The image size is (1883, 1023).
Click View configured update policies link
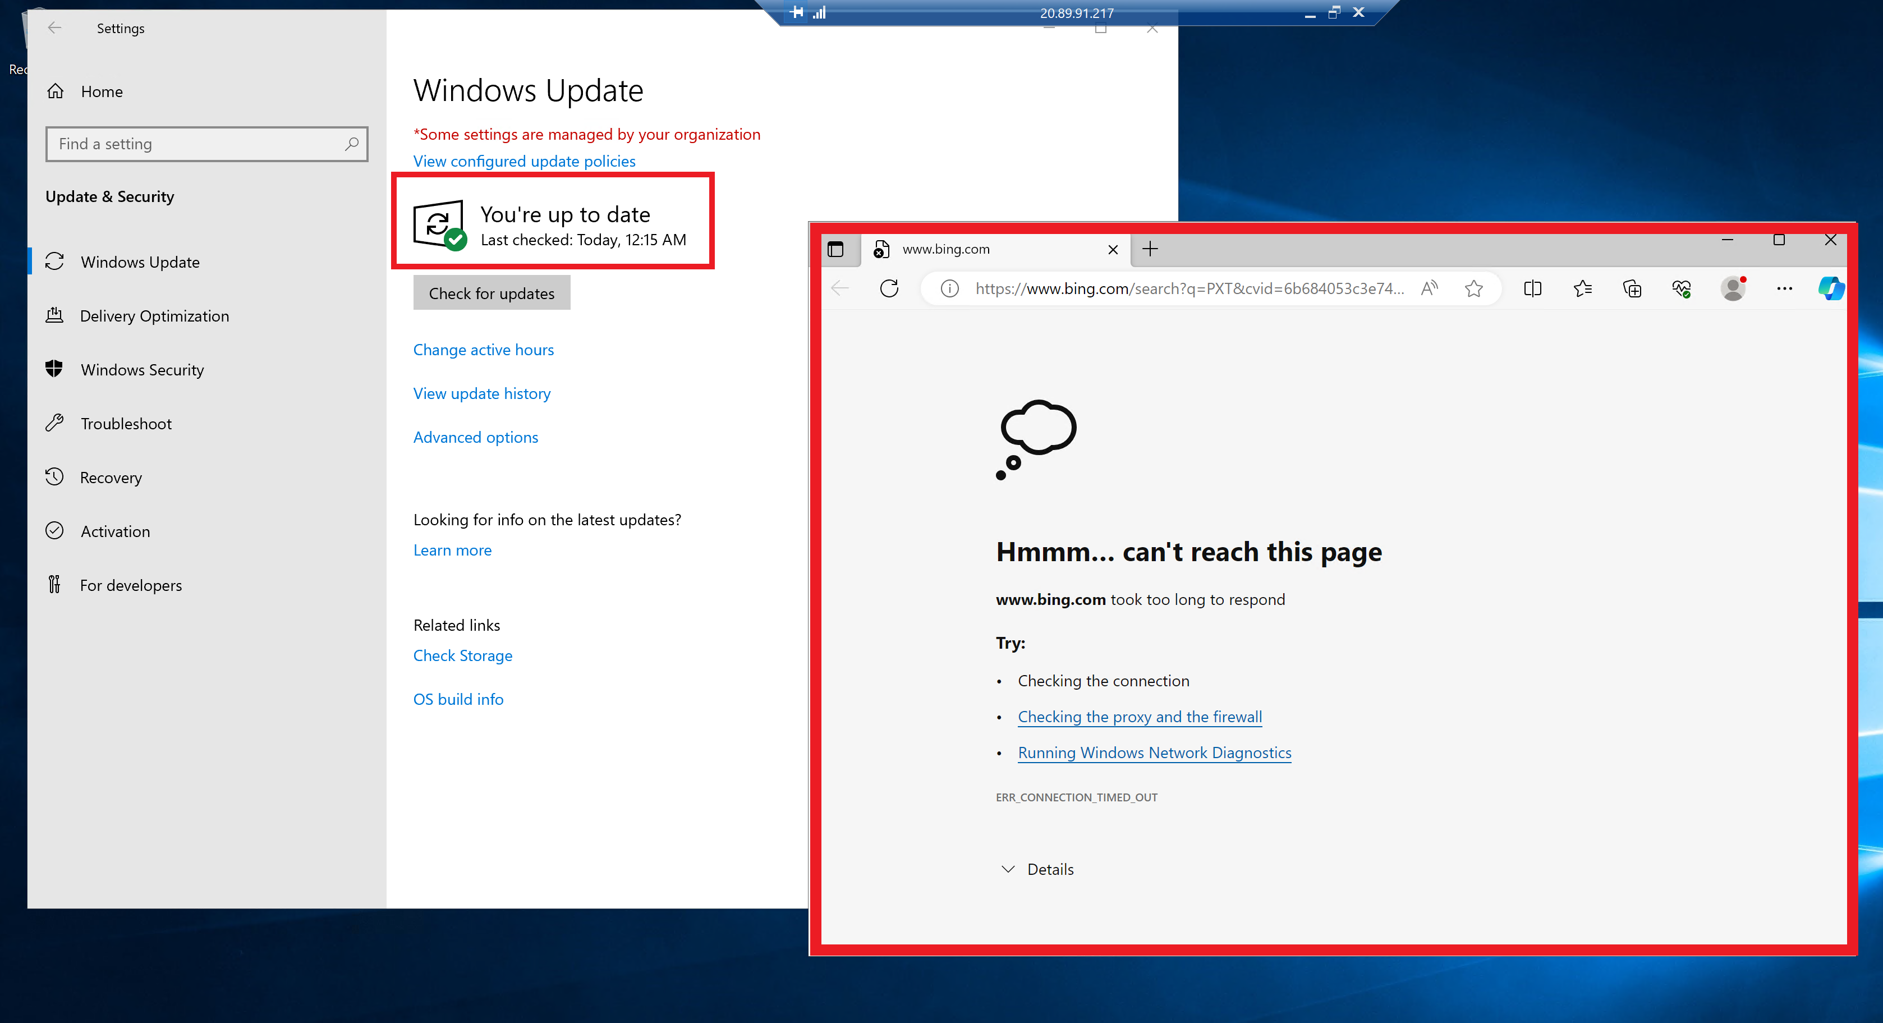[x=524, y=161]
